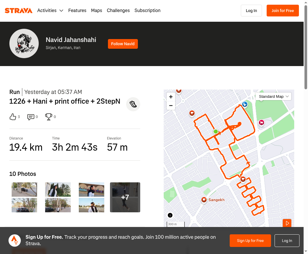
Task: Click the Strava logo
Action: pos(18,11)
